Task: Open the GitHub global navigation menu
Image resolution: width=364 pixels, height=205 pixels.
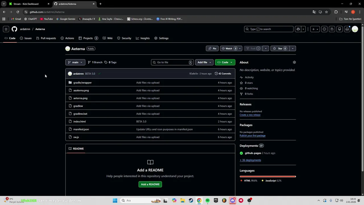Action: pyautogui.click(x=6, y=29)
